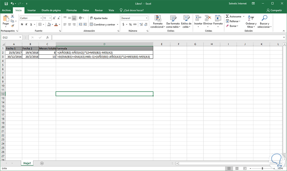Apply thousands separator style
The height and width of the screenshot is (171, 287).
coord(135,24)
